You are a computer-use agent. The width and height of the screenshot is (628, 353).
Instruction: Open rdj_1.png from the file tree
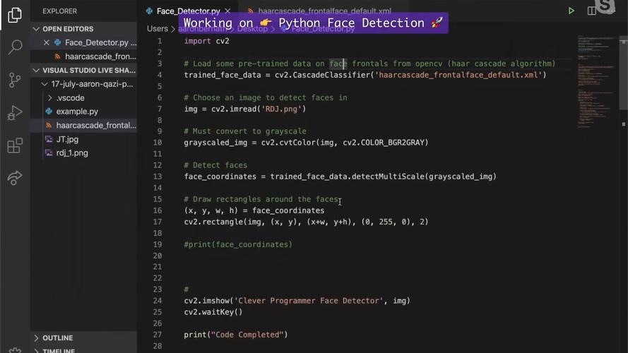[72, 153]
